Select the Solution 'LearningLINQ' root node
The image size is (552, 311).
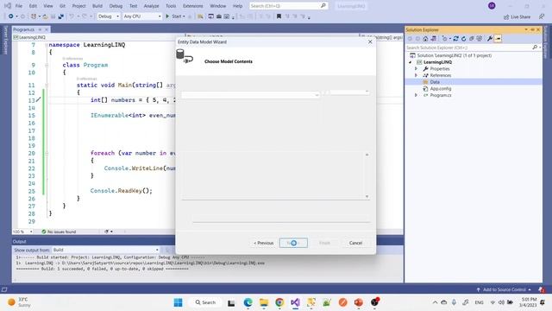point(455,55)
